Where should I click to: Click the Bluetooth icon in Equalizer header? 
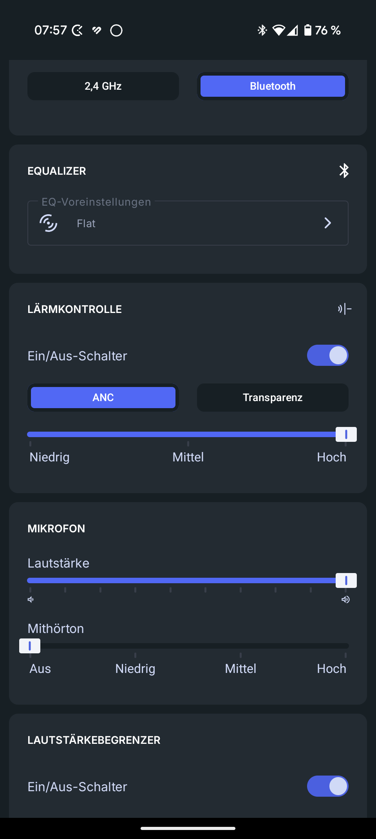pyautogui.click(x=344, y=171)
